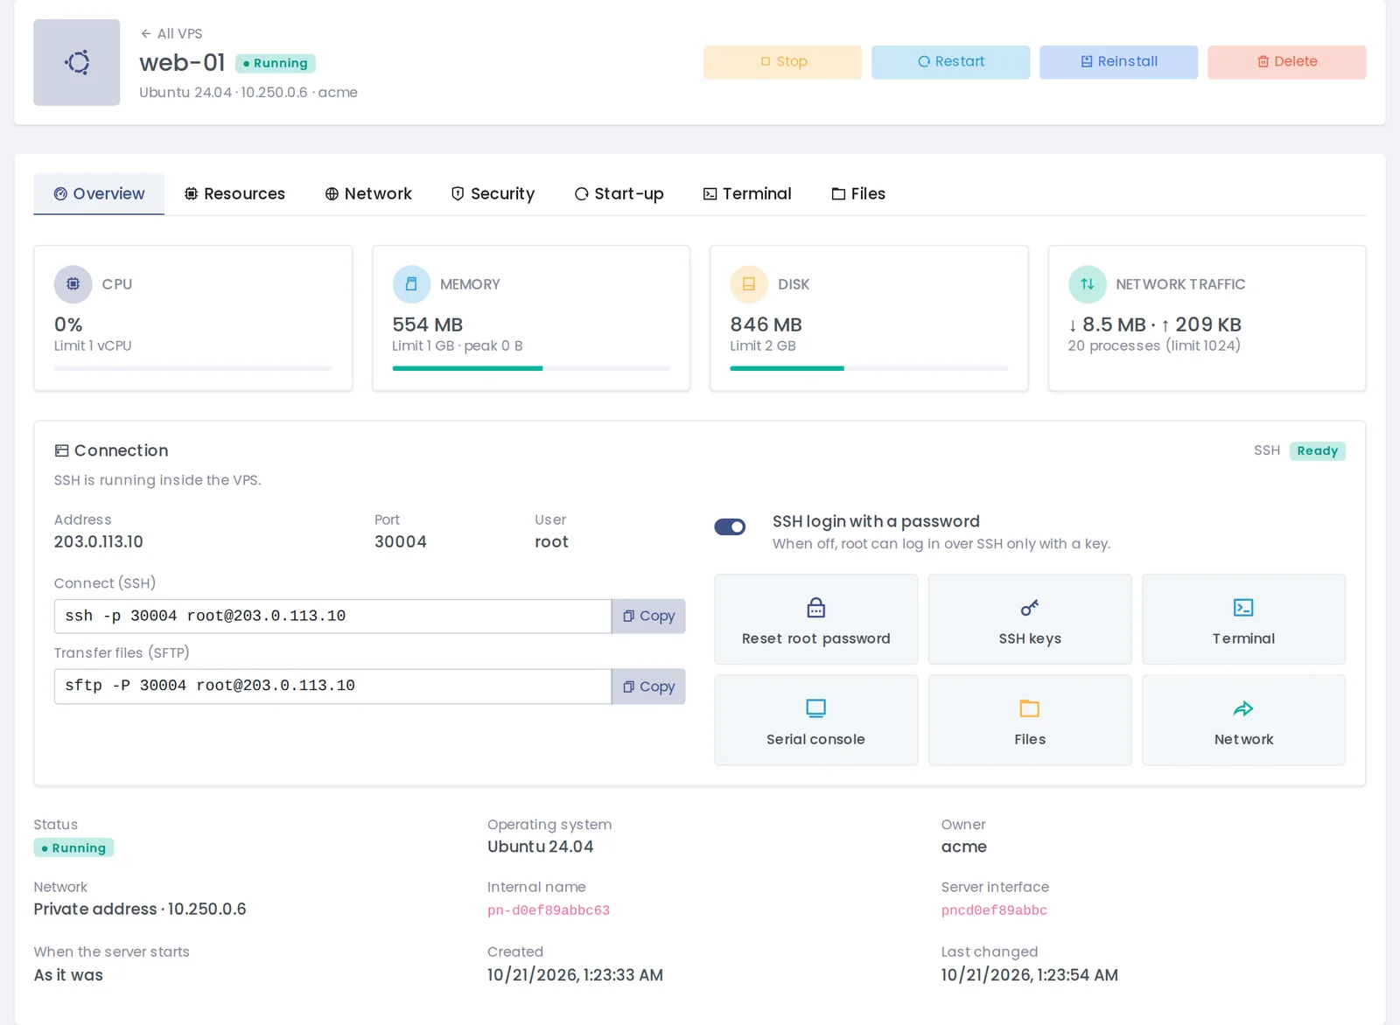Click the web-01 server avatar icon
1400x1025 pixels.
pos(77,62)
